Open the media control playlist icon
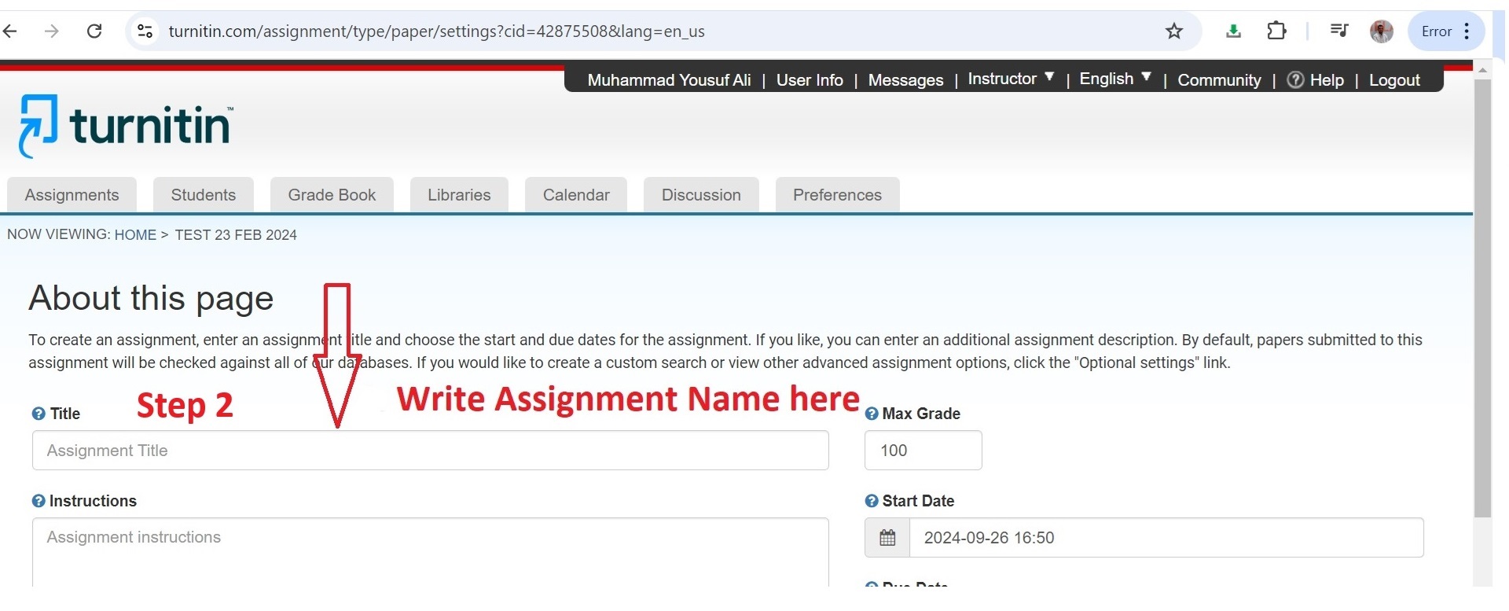This screenshot has height=611, width=1509. [x=1339, y=31]
